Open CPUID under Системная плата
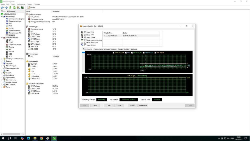The image size is (250, 141). click(11, 42)
